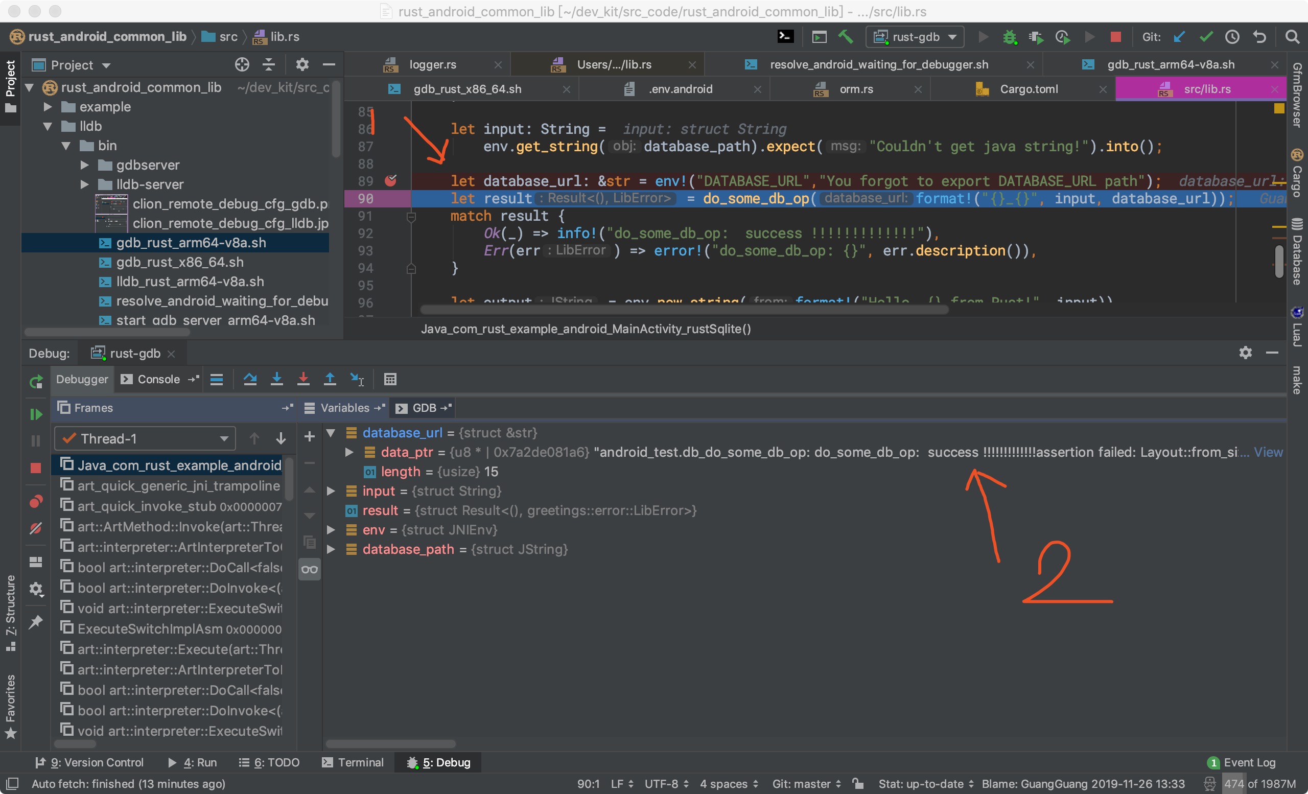Expand the input variable node
This screenshot has height=794, width=1308.
pos(331,491)
